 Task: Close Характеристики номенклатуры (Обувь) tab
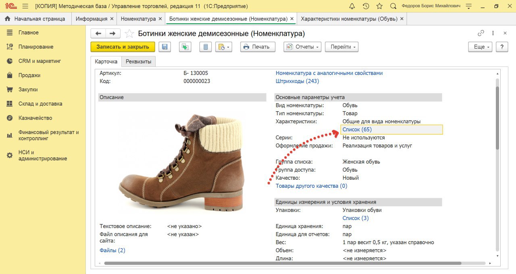402,19
